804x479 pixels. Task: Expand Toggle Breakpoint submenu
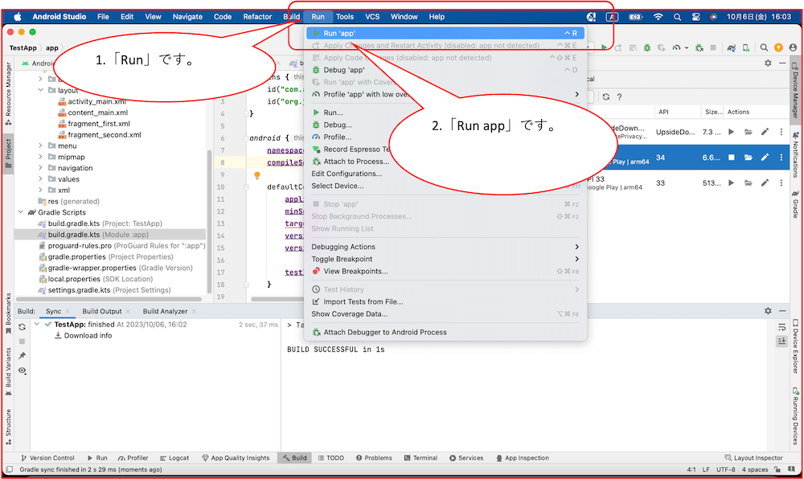pyautogui.click(x=445, y=260)
